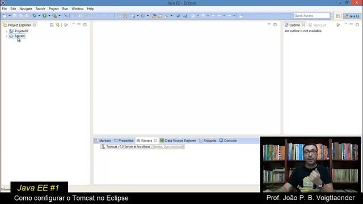The height and width of the screenshot is (204, 363).
Task: Click the Java EE perspective button
Action: coord(352,16)
